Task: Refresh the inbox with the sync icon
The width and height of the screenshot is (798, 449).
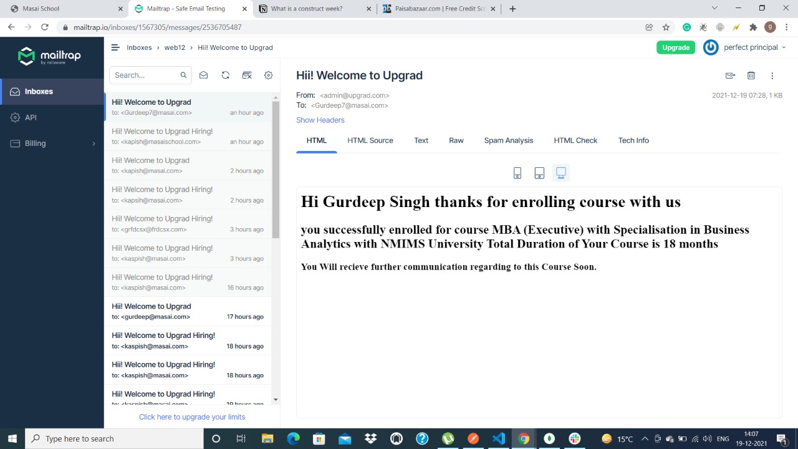Action: pyautogui.click(x=225, y=75)
